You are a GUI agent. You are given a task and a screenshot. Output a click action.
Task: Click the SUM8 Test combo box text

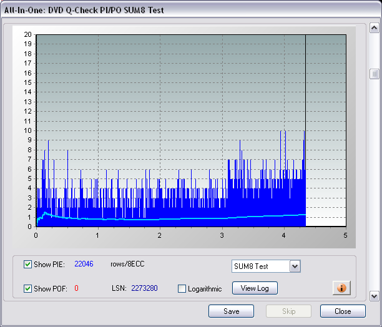251,266
